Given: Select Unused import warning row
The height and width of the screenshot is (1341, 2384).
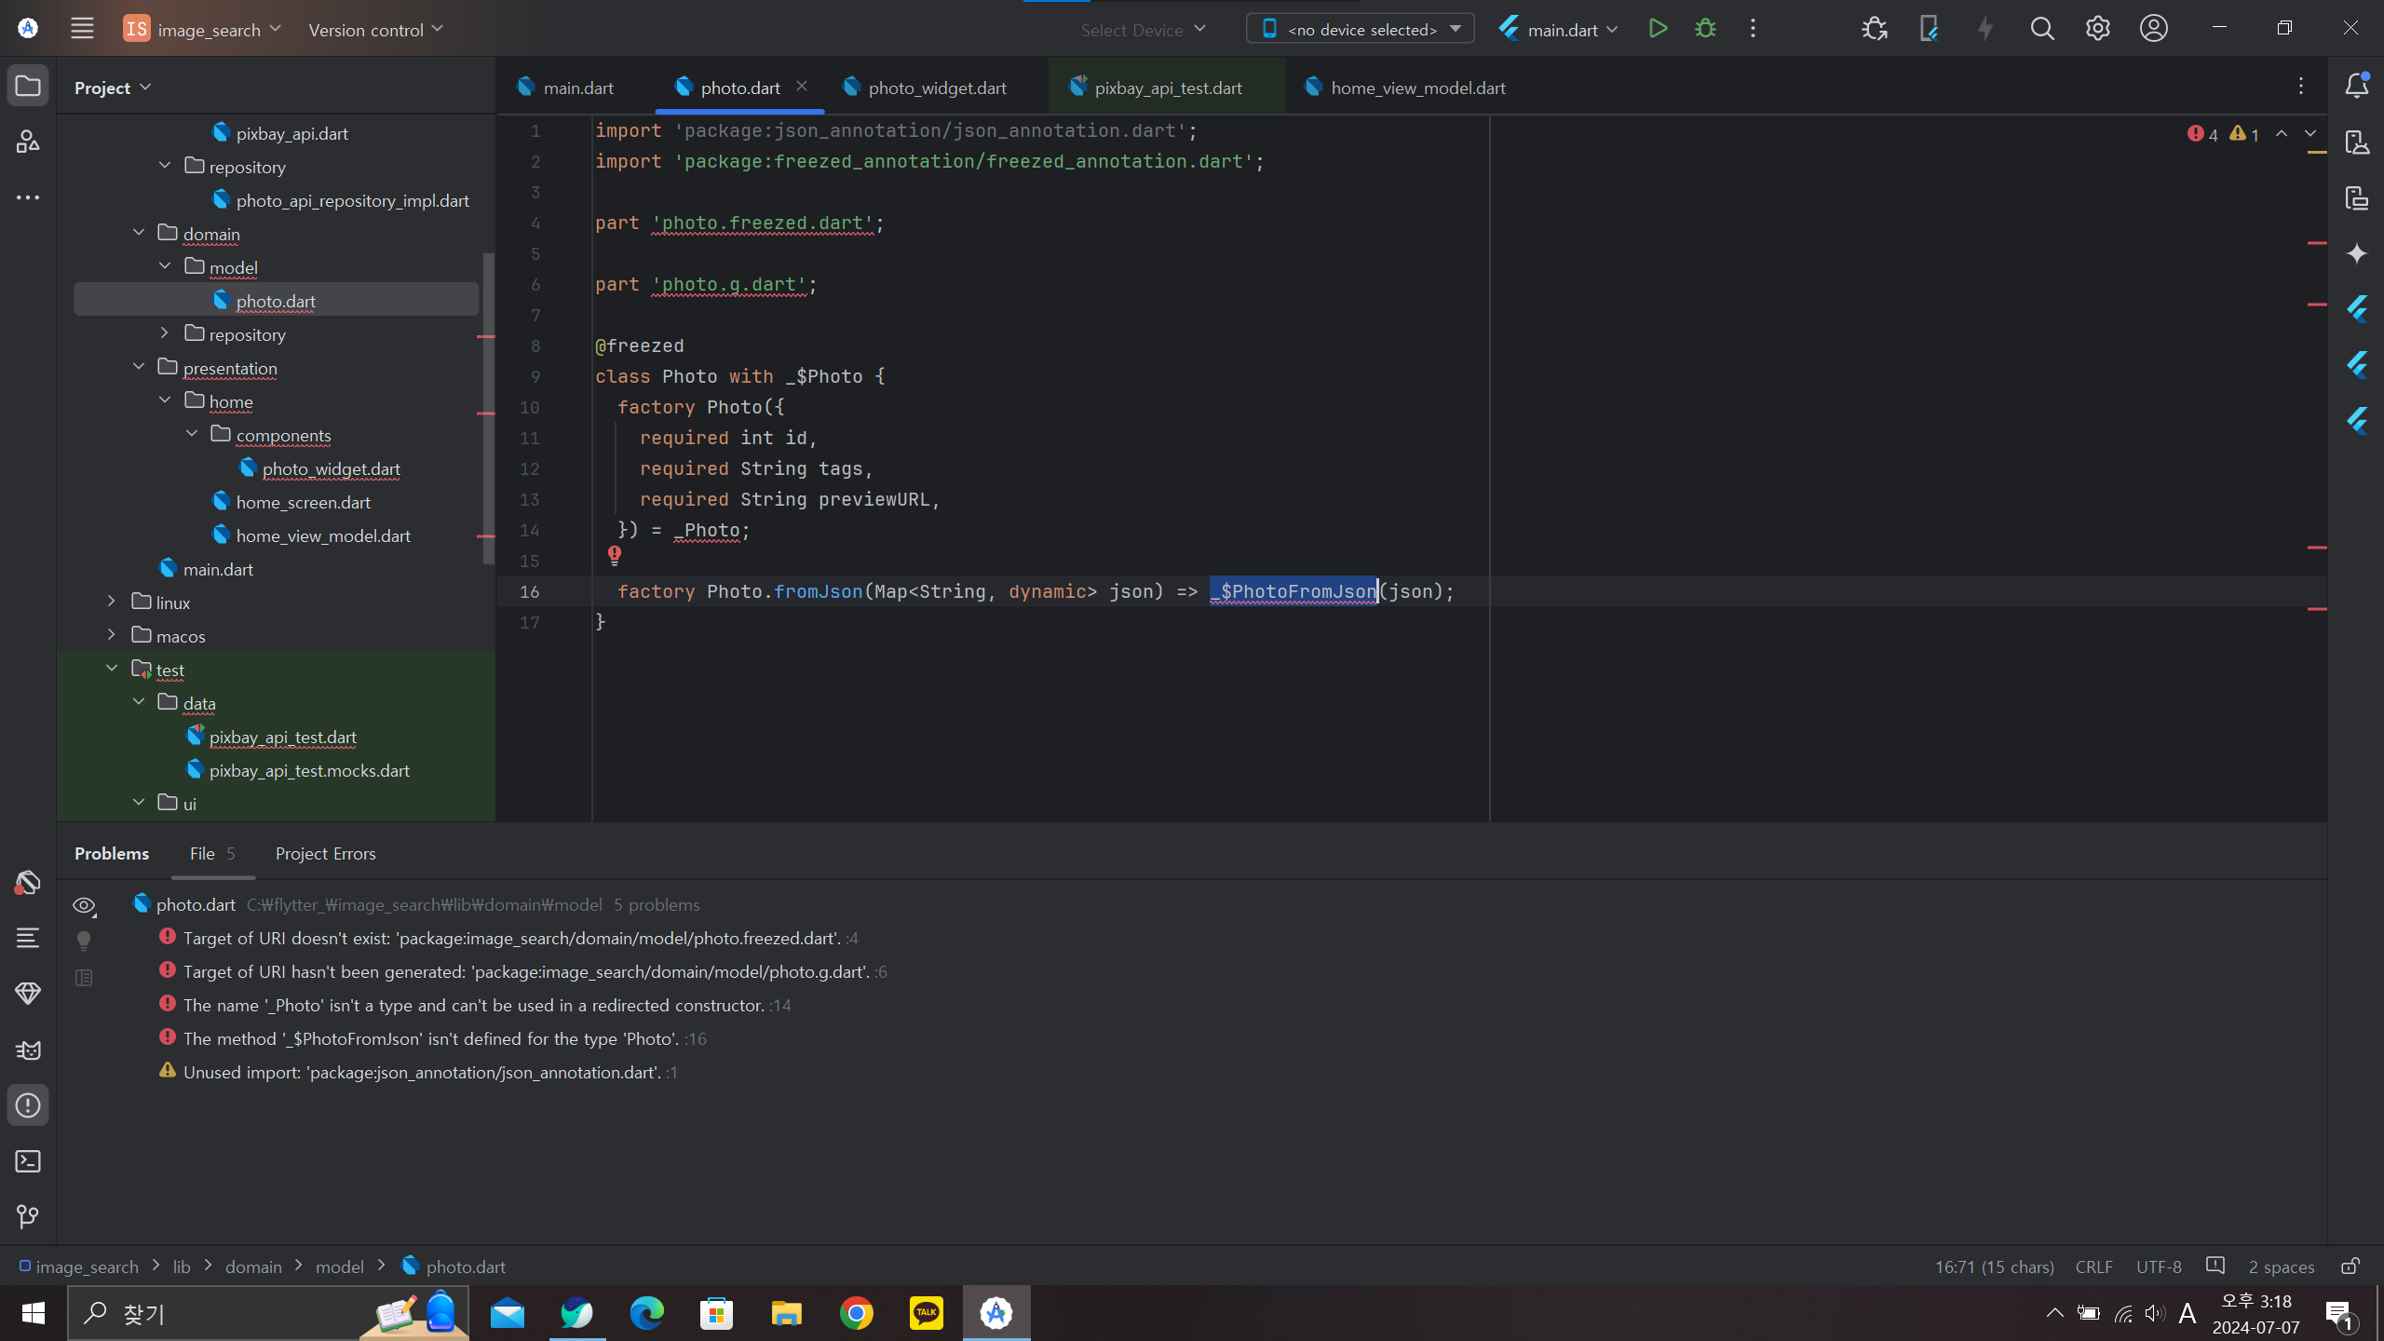Looking at the screenshot, I should pyautogui.click(x=421, y=1072).
